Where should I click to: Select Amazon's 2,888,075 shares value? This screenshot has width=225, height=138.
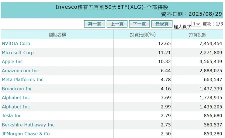211,71
